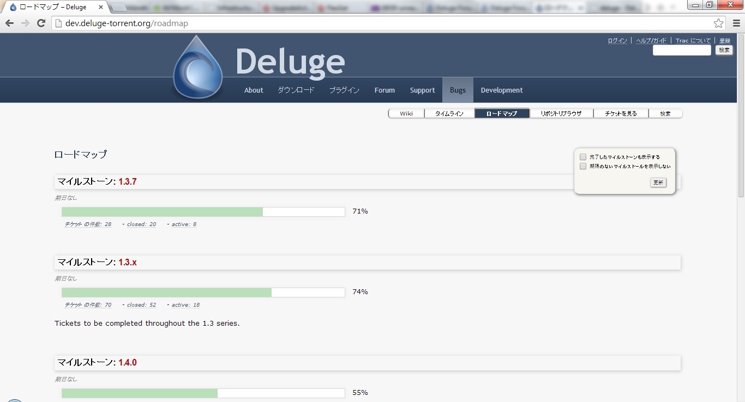Switch to the チケットを見る tab
Viewport: 745px width, 402px height.
pos(621,113)
